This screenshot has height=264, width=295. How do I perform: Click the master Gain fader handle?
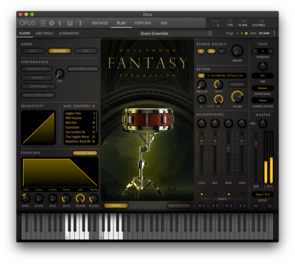point(255,143)
